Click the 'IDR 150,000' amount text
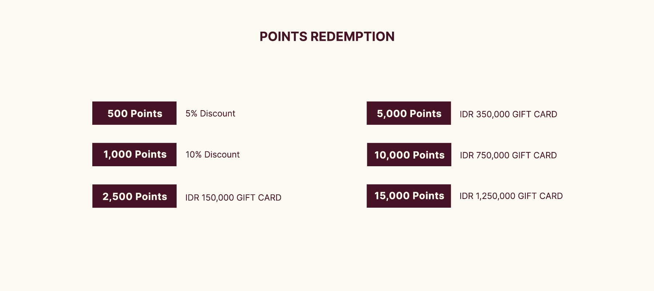Viewport: 654px width, 291px height. point(210,198)
